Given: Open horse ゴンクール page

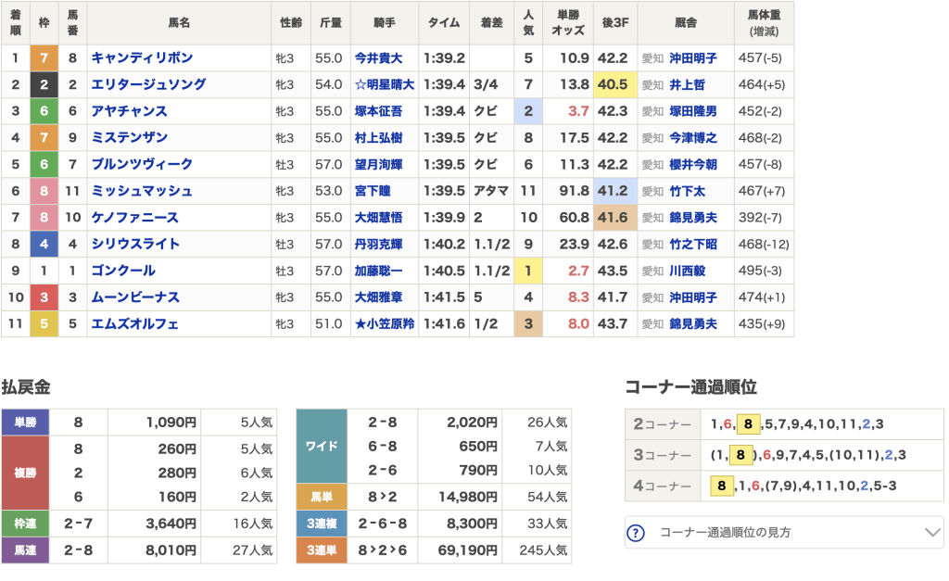Looking at the screenshot, I should pos(123,272).
